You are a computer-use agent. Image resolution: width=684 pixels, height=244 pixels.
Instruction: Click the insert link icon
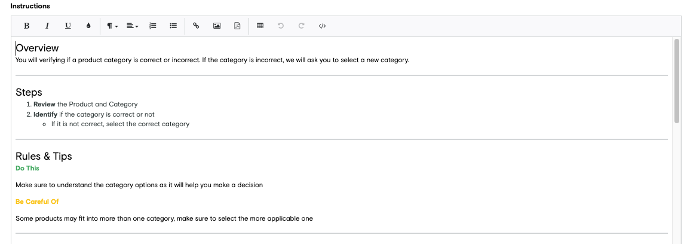[x=196, y=26]
